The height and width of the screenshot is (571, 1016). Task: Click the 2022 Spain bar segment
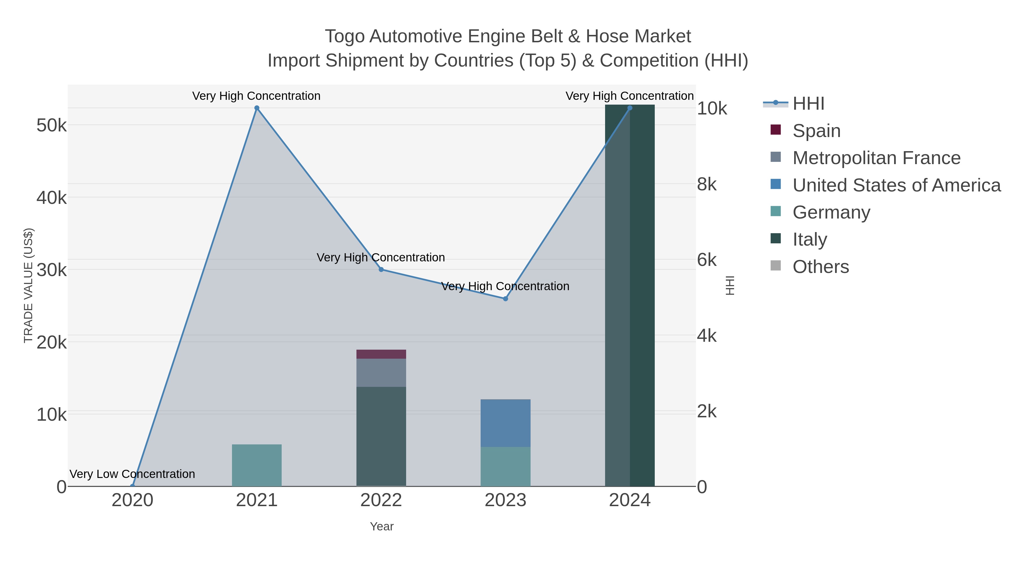[381, 354]
